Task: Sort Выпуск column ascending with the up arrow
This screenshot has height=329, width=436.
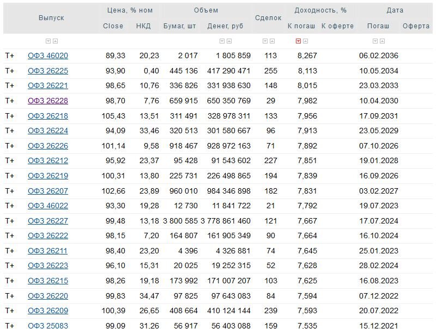Action: (x=56, y=41)
